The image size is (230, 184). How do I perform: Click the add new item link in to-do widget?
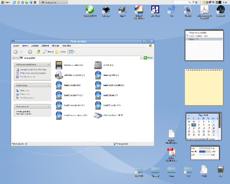tap(197, 33)
